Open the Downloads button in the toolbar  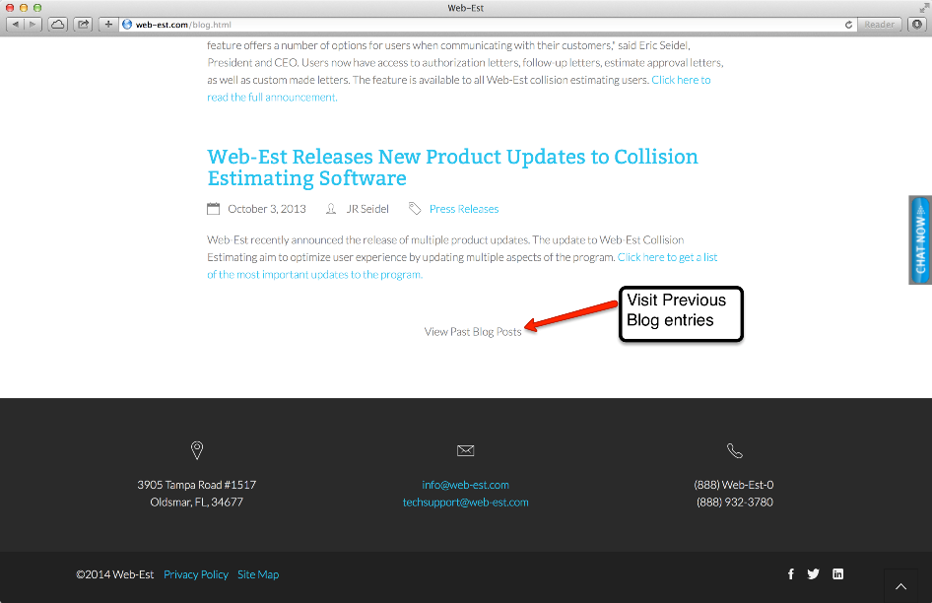point(917,25)
